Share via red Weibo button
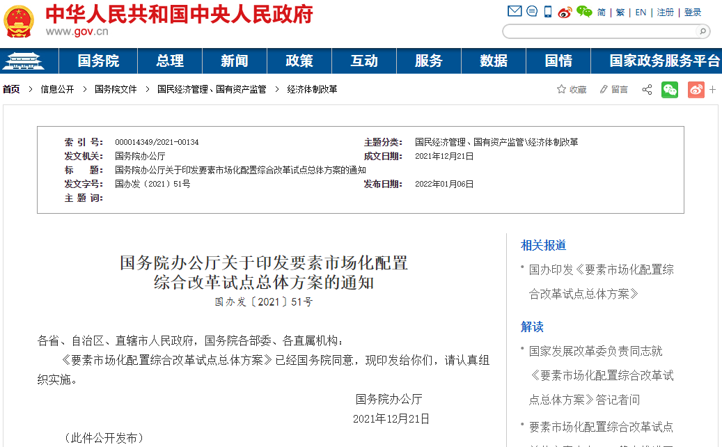The image size is (722, 447). point(696,90)
